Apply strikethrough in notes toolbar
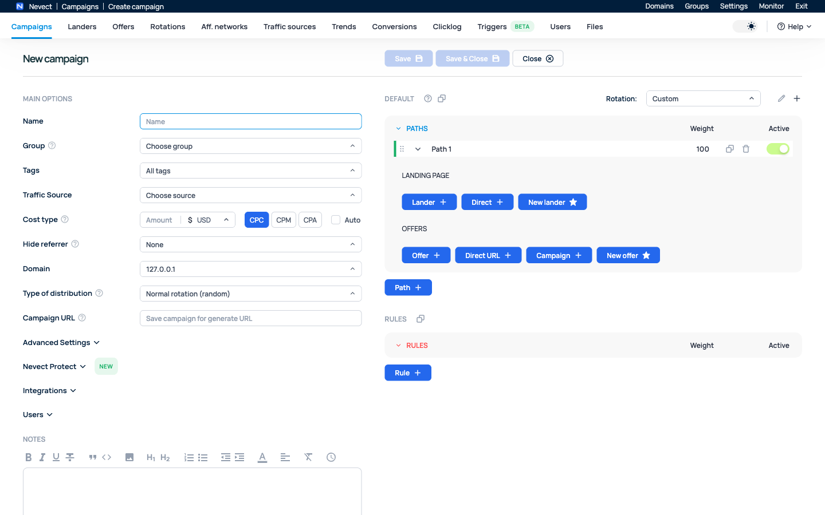825x515 pixels. pyautogui.click(x=70, y=457)
